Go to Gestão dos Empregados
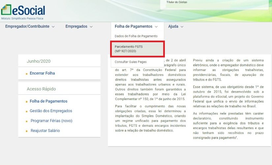 51,111
